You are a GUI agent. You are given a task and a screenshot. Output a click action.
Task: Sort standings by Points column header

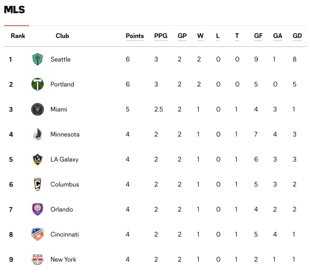point(135,36)
